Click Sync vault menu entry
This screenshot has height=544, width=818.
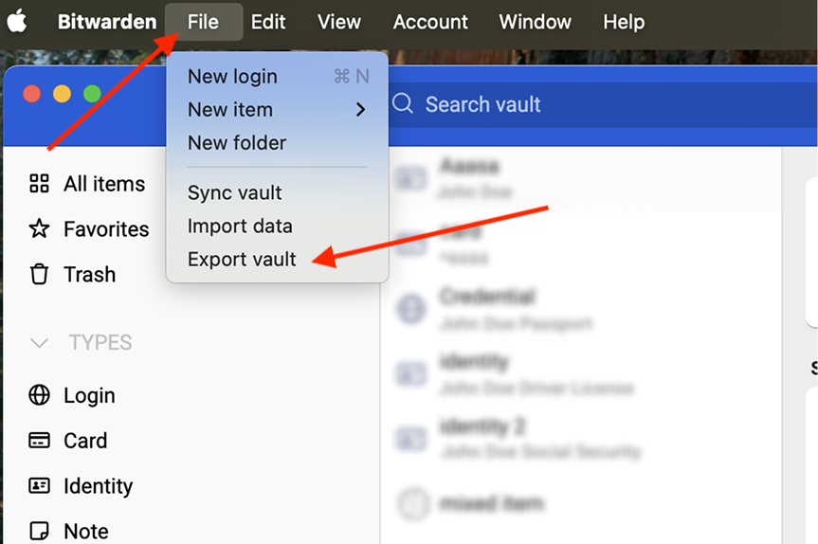click(x=278, y=193)
